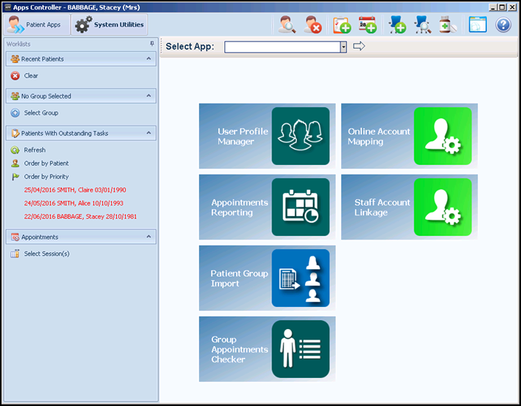Image resolution: width=521 pixels, height=406 pixels.
Task: Click the medication bottle toolbar icon
Action: 447,25
